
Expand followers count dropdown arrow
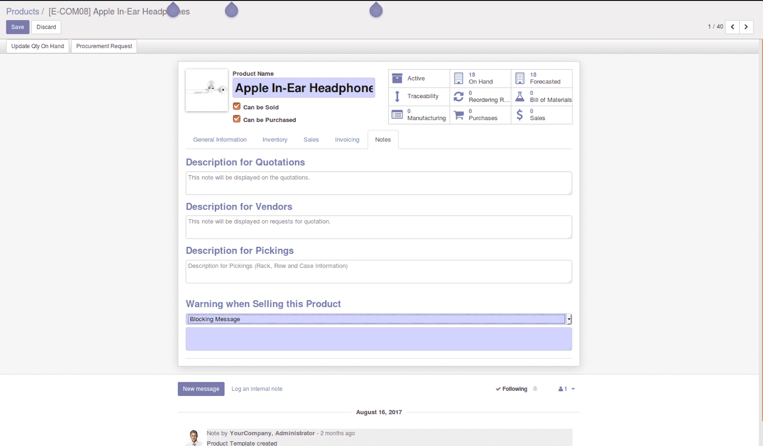(573, 389)
